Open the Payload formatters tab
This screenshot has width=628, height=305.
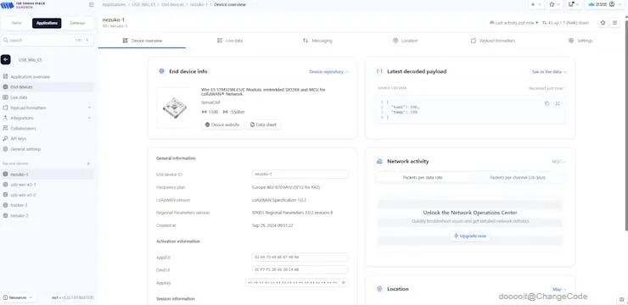(492, 41)
